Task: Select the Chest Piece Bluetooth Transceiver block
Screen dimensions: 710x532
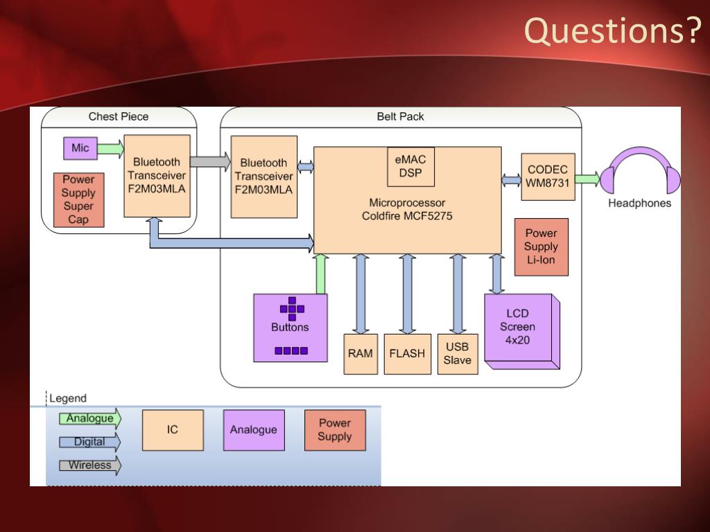Action: 157,175
